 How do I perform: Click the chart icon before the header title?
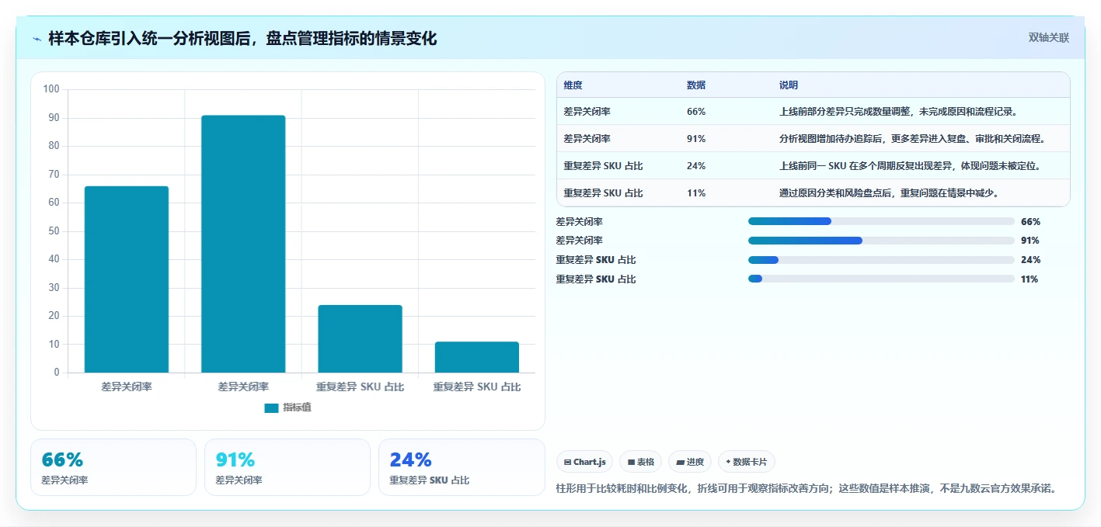37,39
